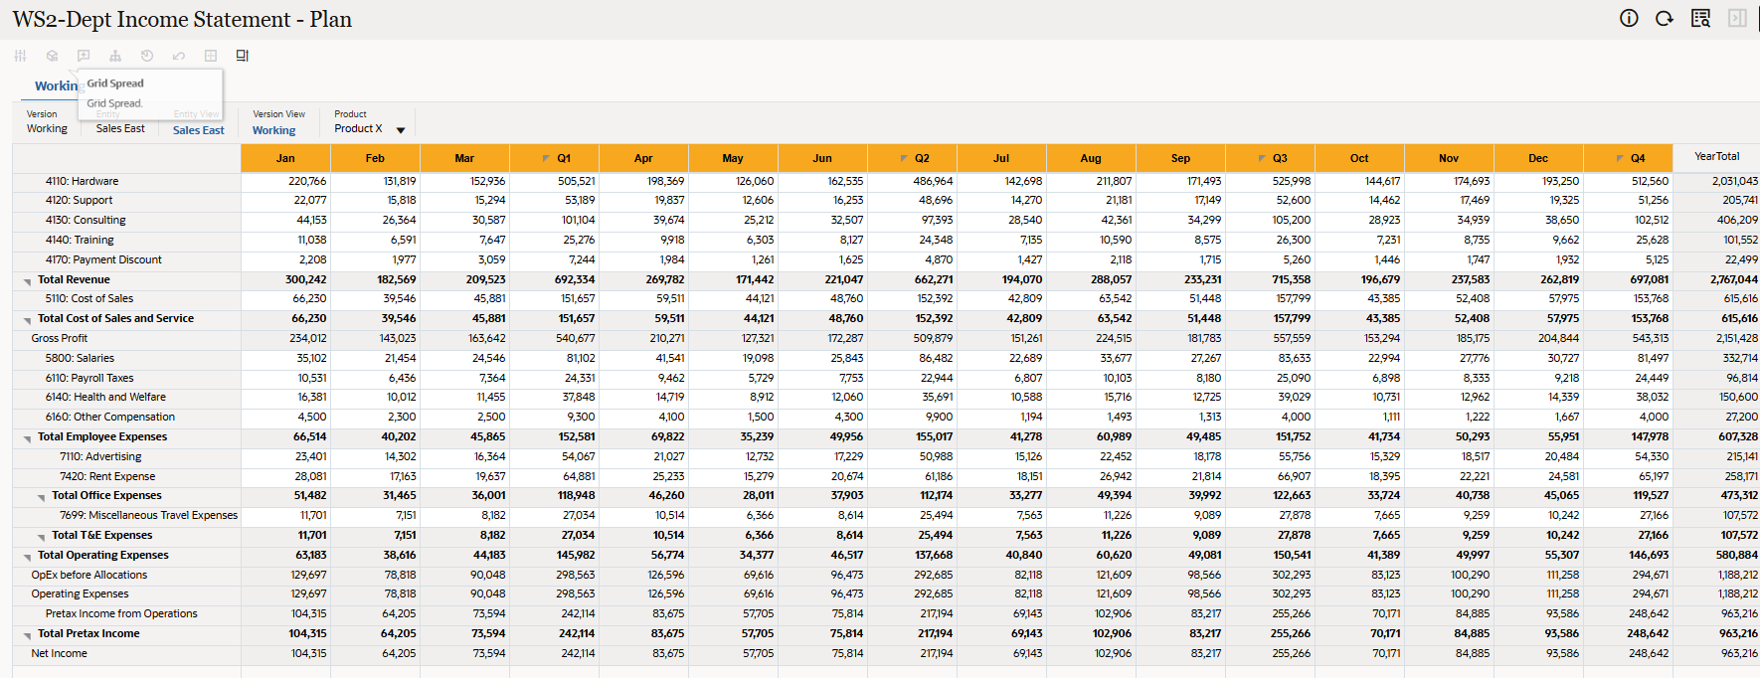The image size is (1760, 678).
Task: Click the Entity Sales East field
Action: (x=120, y=128)
